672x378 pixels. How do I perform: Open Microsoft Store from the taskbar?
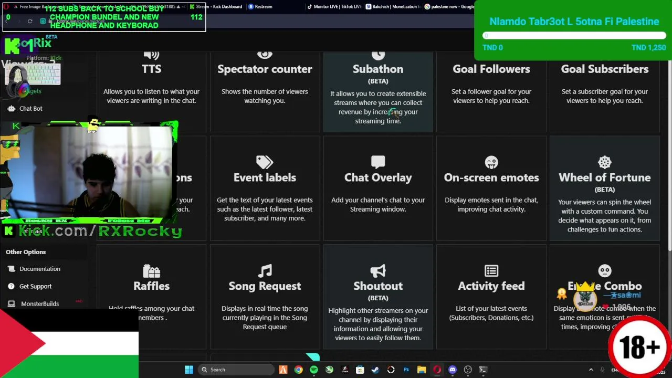pos(360,370)
